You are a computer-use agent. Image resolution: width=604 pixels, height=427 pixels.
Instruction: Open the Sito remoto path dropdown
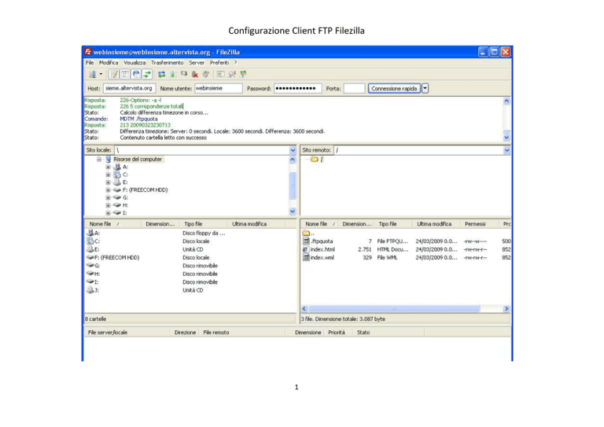(x=506, y=149)
